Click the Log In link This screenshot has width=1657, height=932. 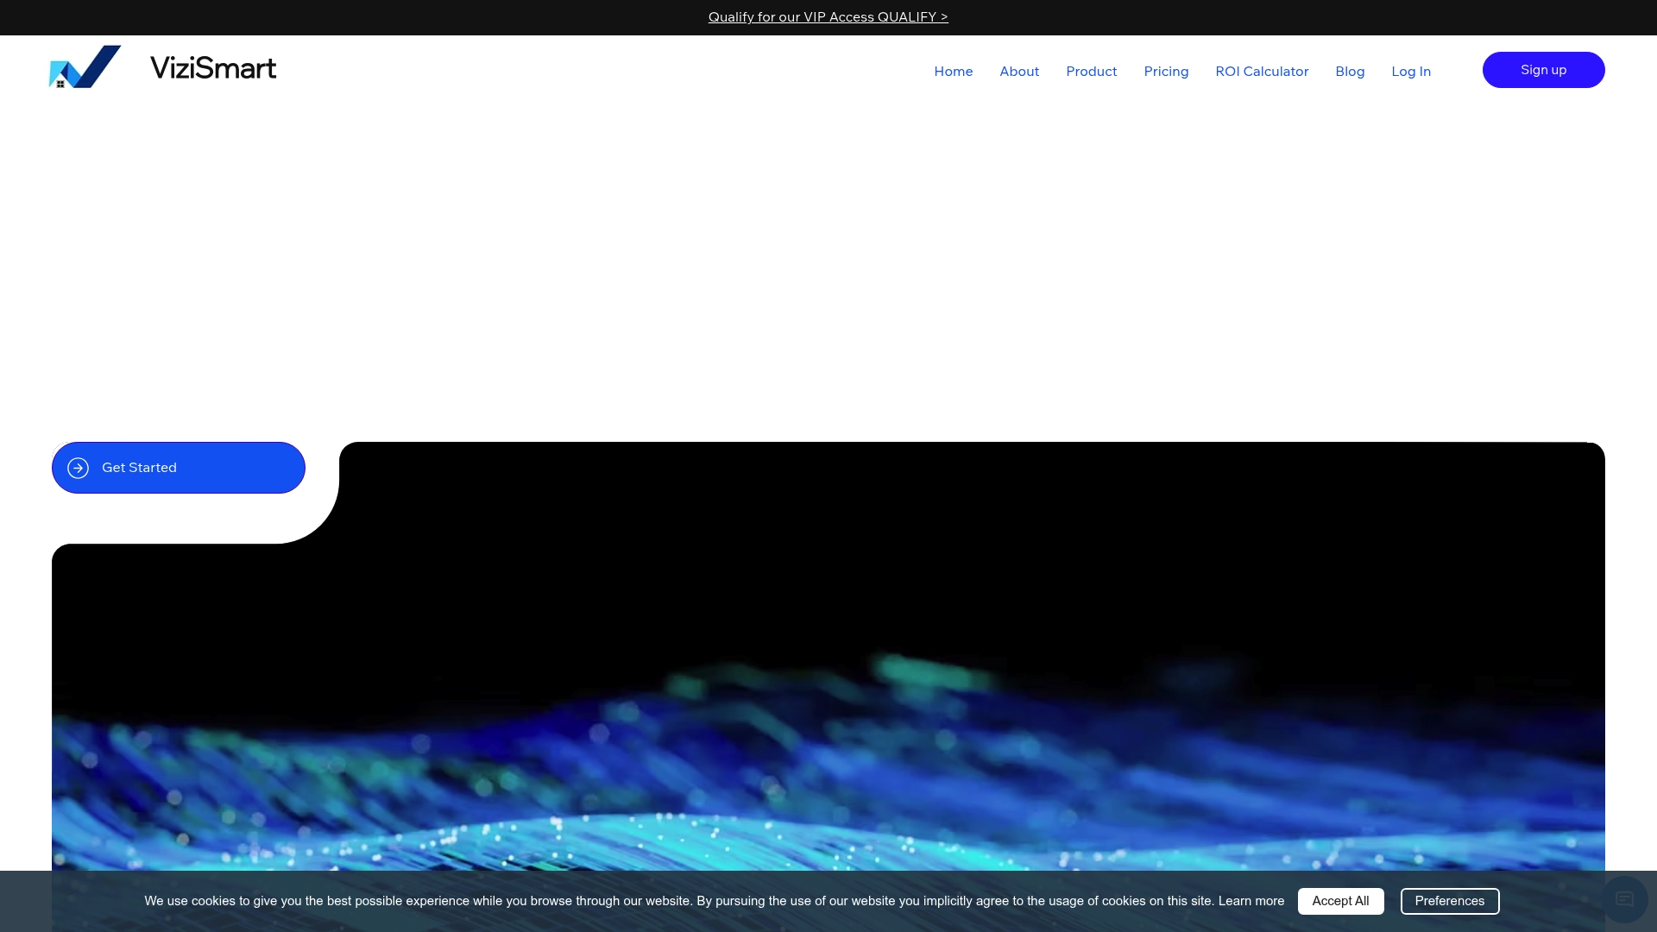(x=1411, y=72)
